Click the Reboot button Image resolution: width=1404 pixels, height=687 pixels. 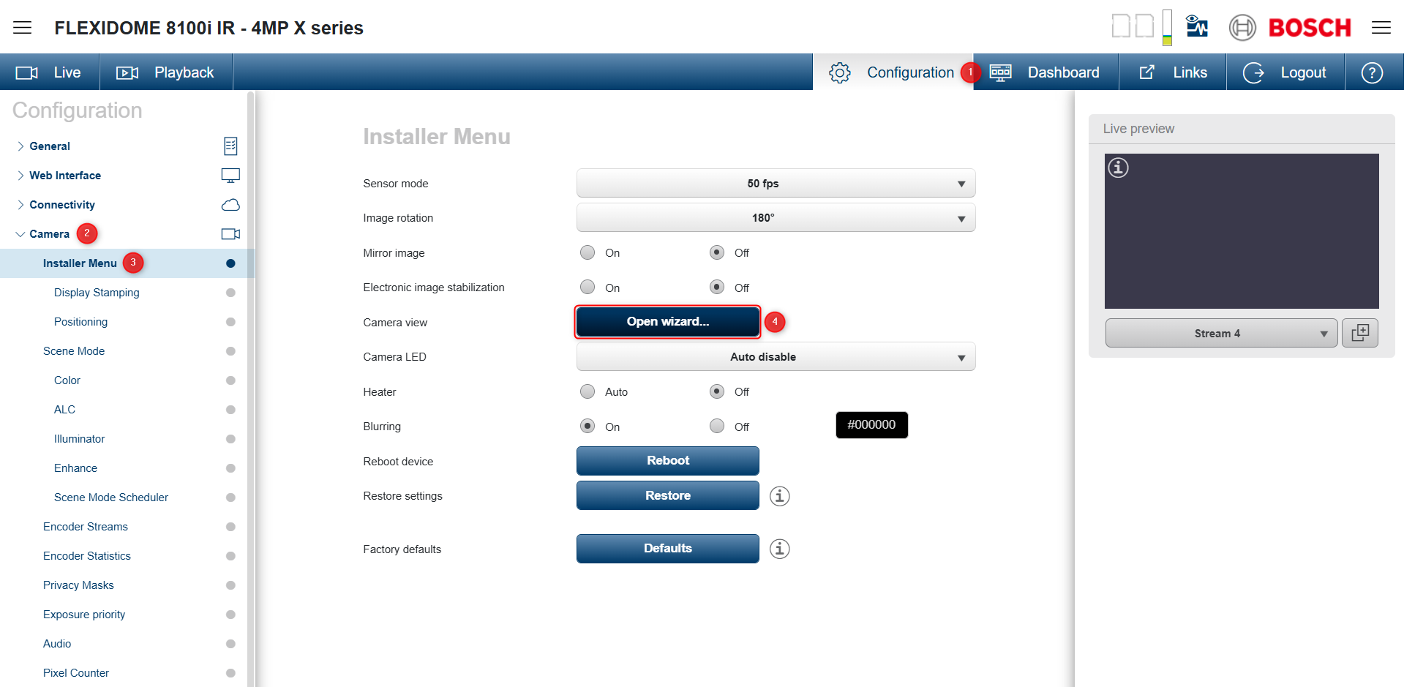(x=668, y=461)
